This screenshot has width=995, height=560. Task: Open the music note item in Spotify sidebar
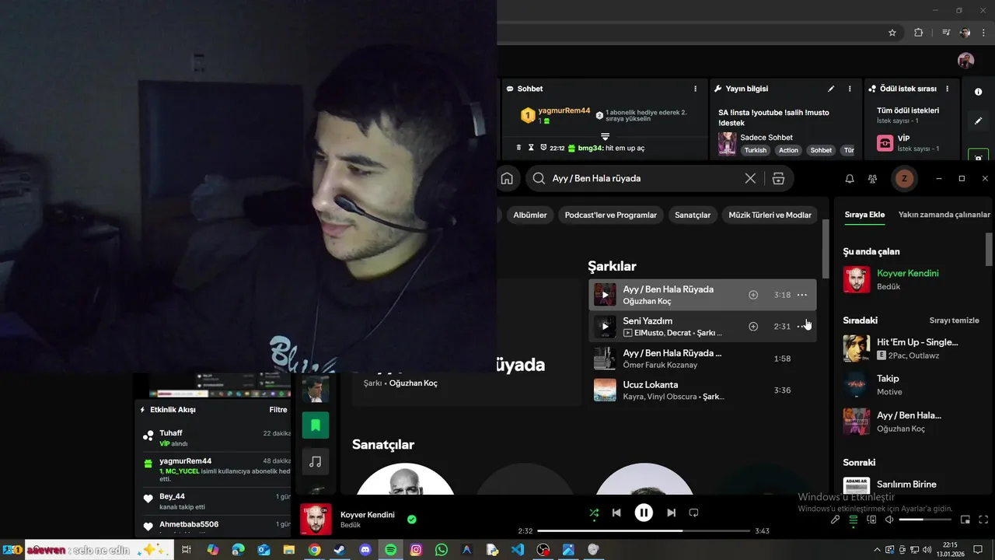[316, 462]
